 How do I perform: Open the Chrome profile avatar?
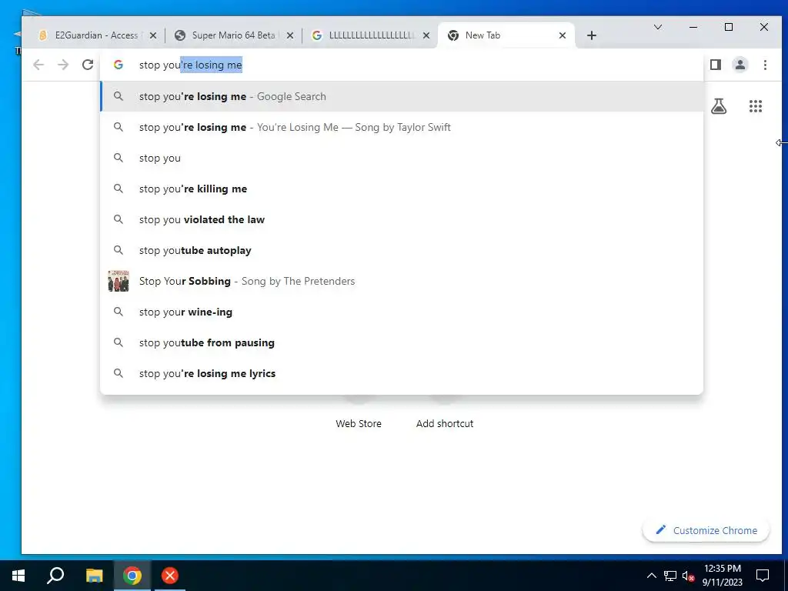tap(740, 65)
